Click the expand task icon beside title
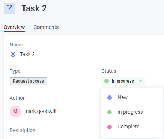 point(10,8)
